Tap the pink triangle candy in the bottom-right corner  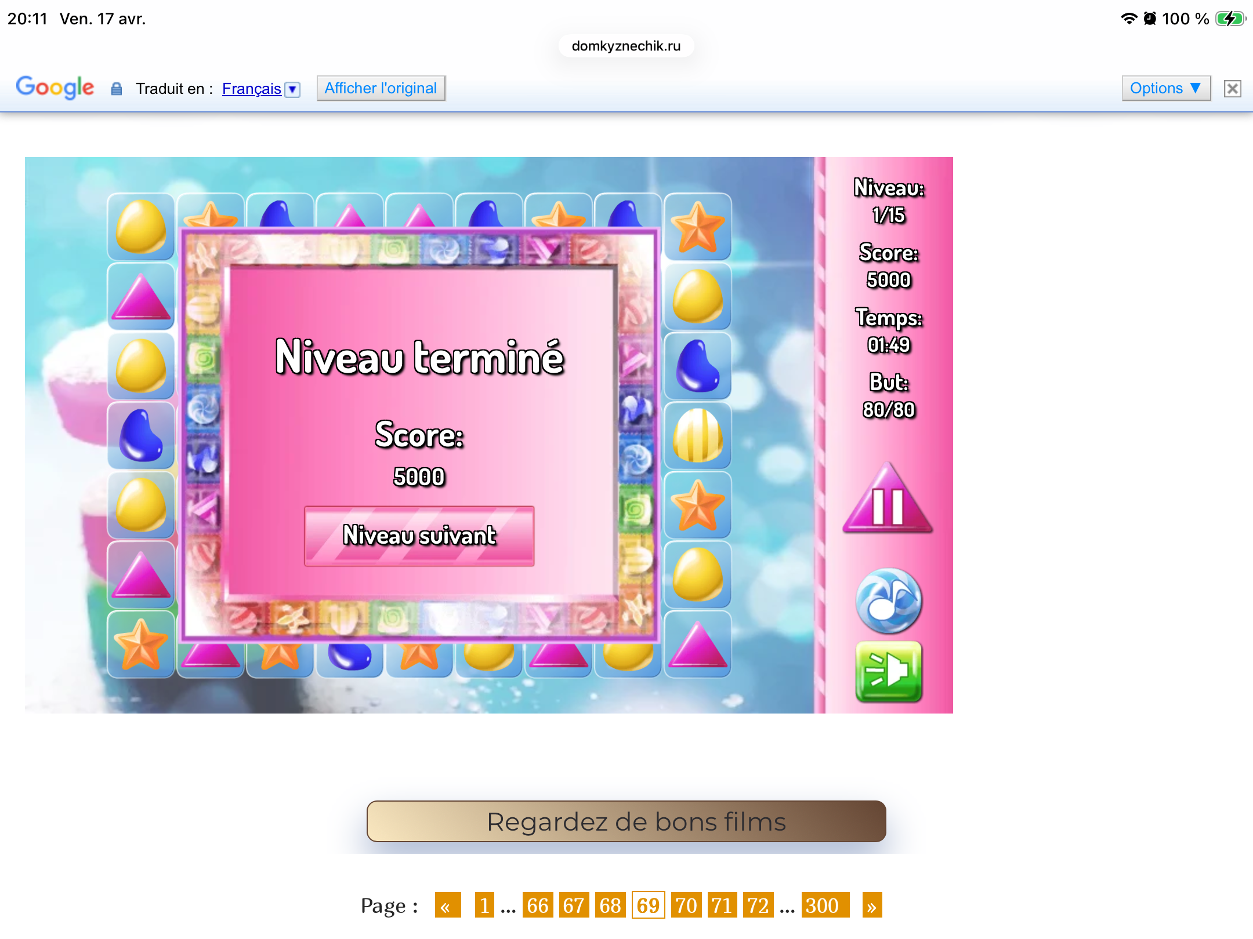[697, 645]
